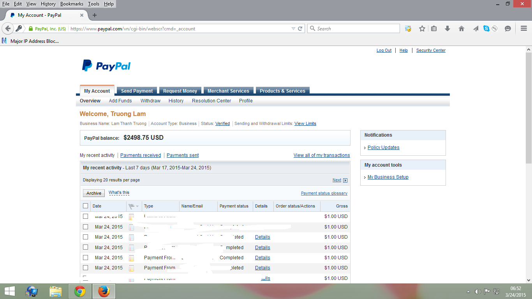Open the Payments received link

141,155
